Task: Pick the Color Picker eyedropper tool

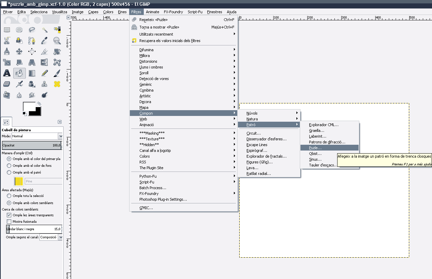Action: 44,41
